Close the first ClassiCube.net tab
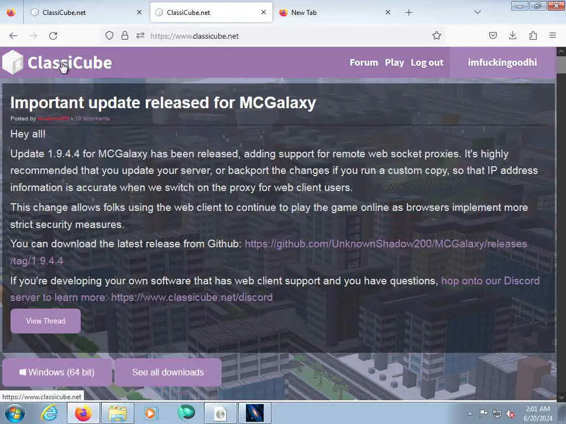 [139, 13]
